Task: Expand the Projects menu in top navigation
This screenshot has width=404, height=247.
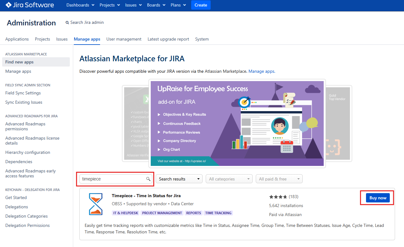Action: (x=110, y=5)
